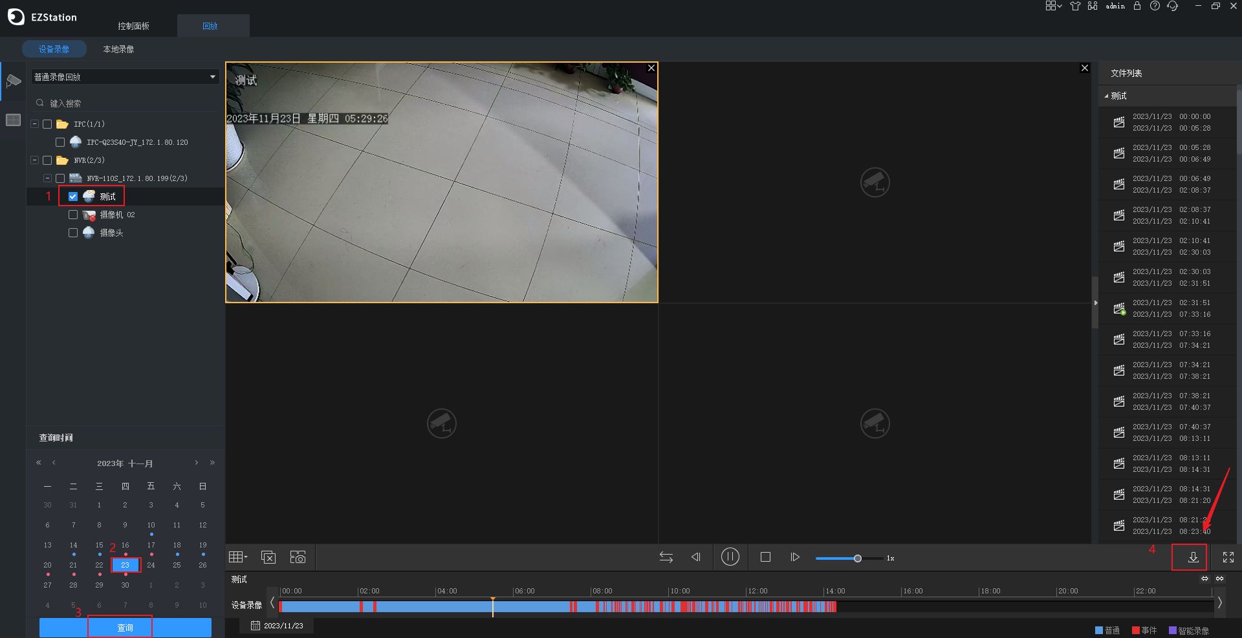Open the apps grid menu in title bar

(1053, 6)
